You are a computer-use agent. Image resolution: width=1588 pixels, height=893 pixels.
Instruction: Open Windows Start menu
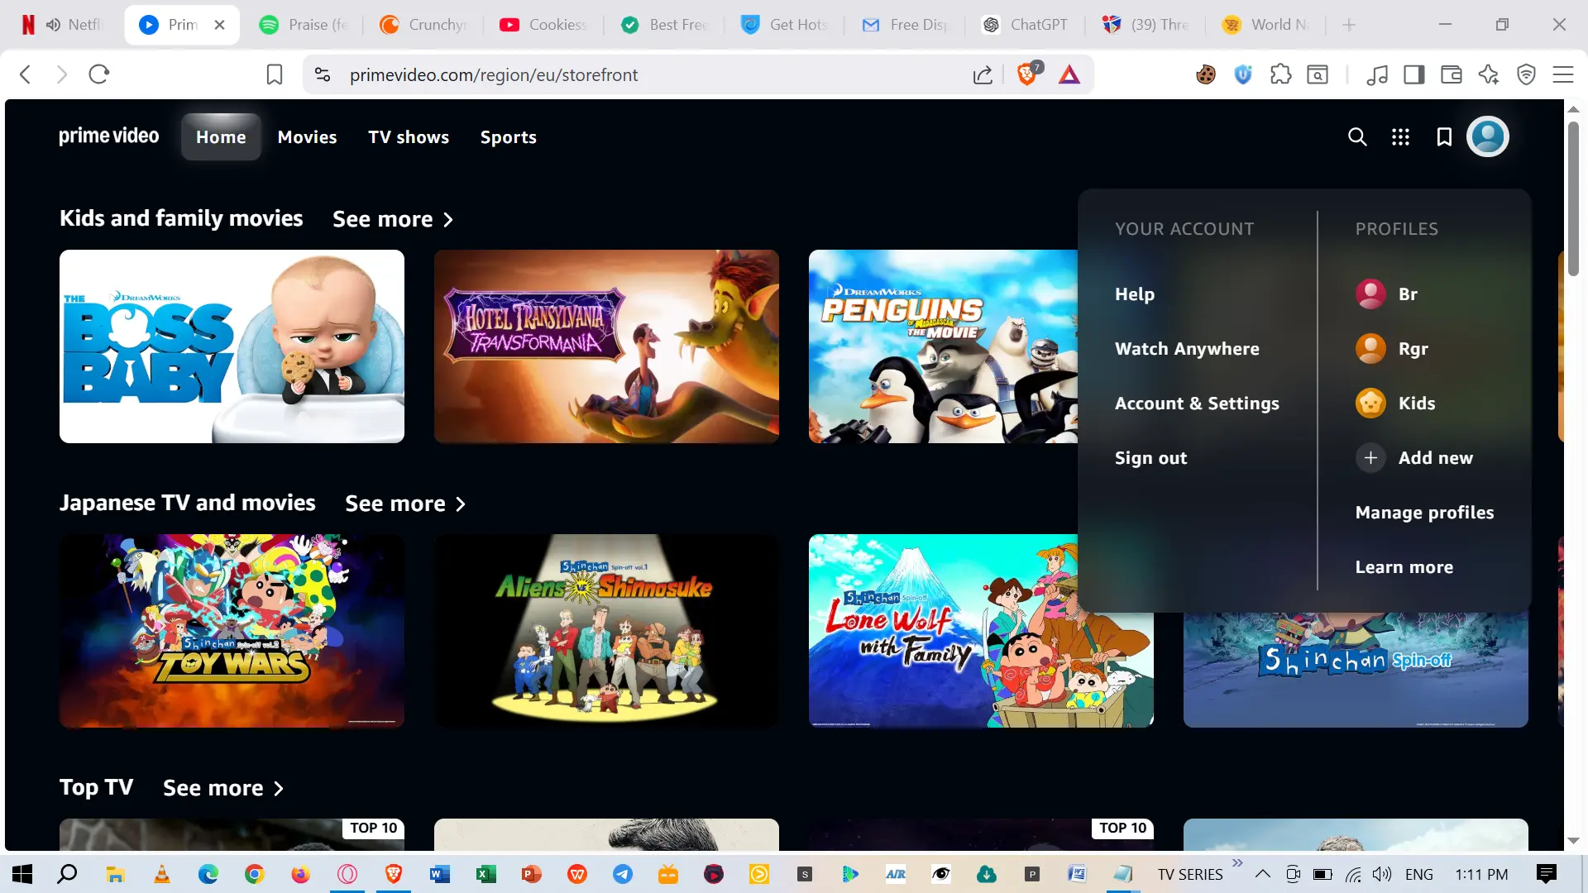[22, 874]
